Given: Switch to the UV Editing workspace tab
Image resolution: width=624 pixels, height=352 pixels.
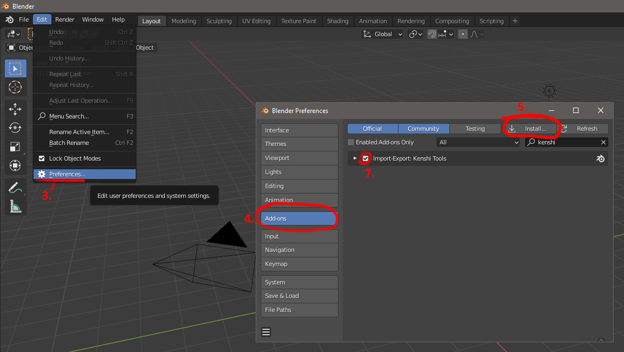Looking at the screenshot, I should (256, 21).
